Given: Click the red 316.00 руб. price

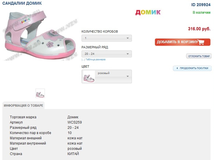Looking at the screenshot, I should coord(199,29).
